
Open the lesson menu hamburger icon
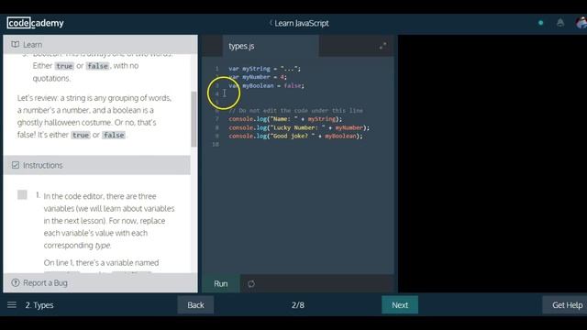(12, 305)
